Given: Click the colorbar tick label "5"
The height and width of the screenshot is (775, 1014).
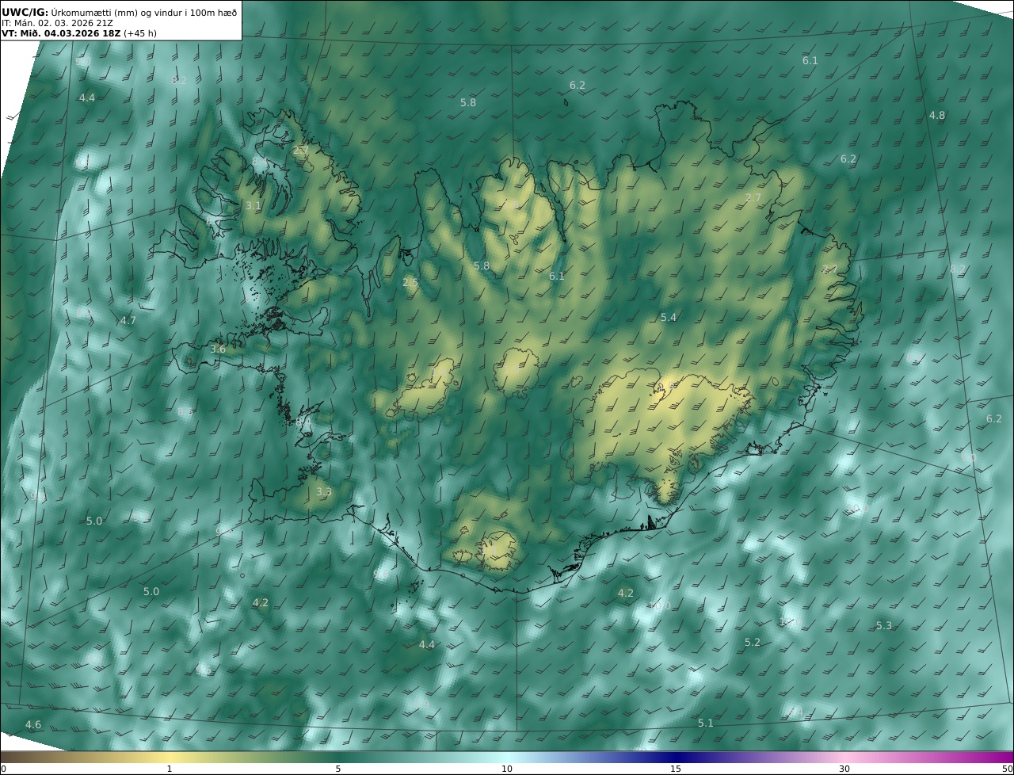Looking at the screenshot, I should pyautogui.click(x=338, y=769).
